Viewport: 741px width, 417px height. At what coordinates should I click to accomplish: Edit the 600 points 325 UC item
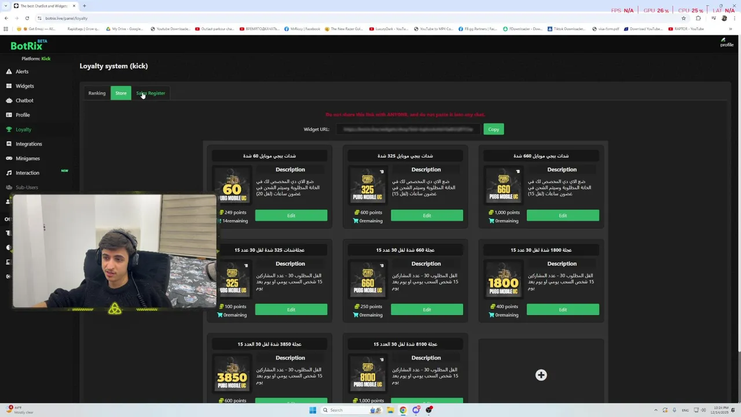(x=427, y=215)
